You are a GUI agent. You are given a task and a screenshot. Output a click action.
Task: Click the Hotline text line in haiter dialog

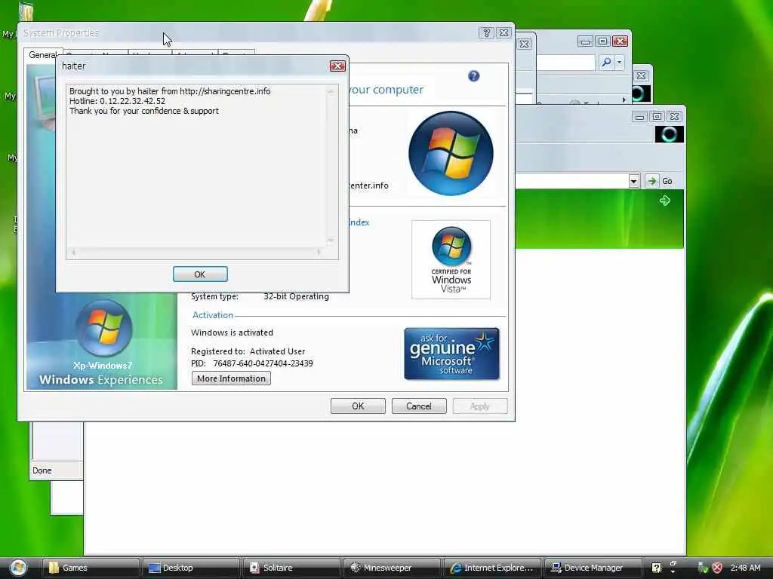(117, 101)
